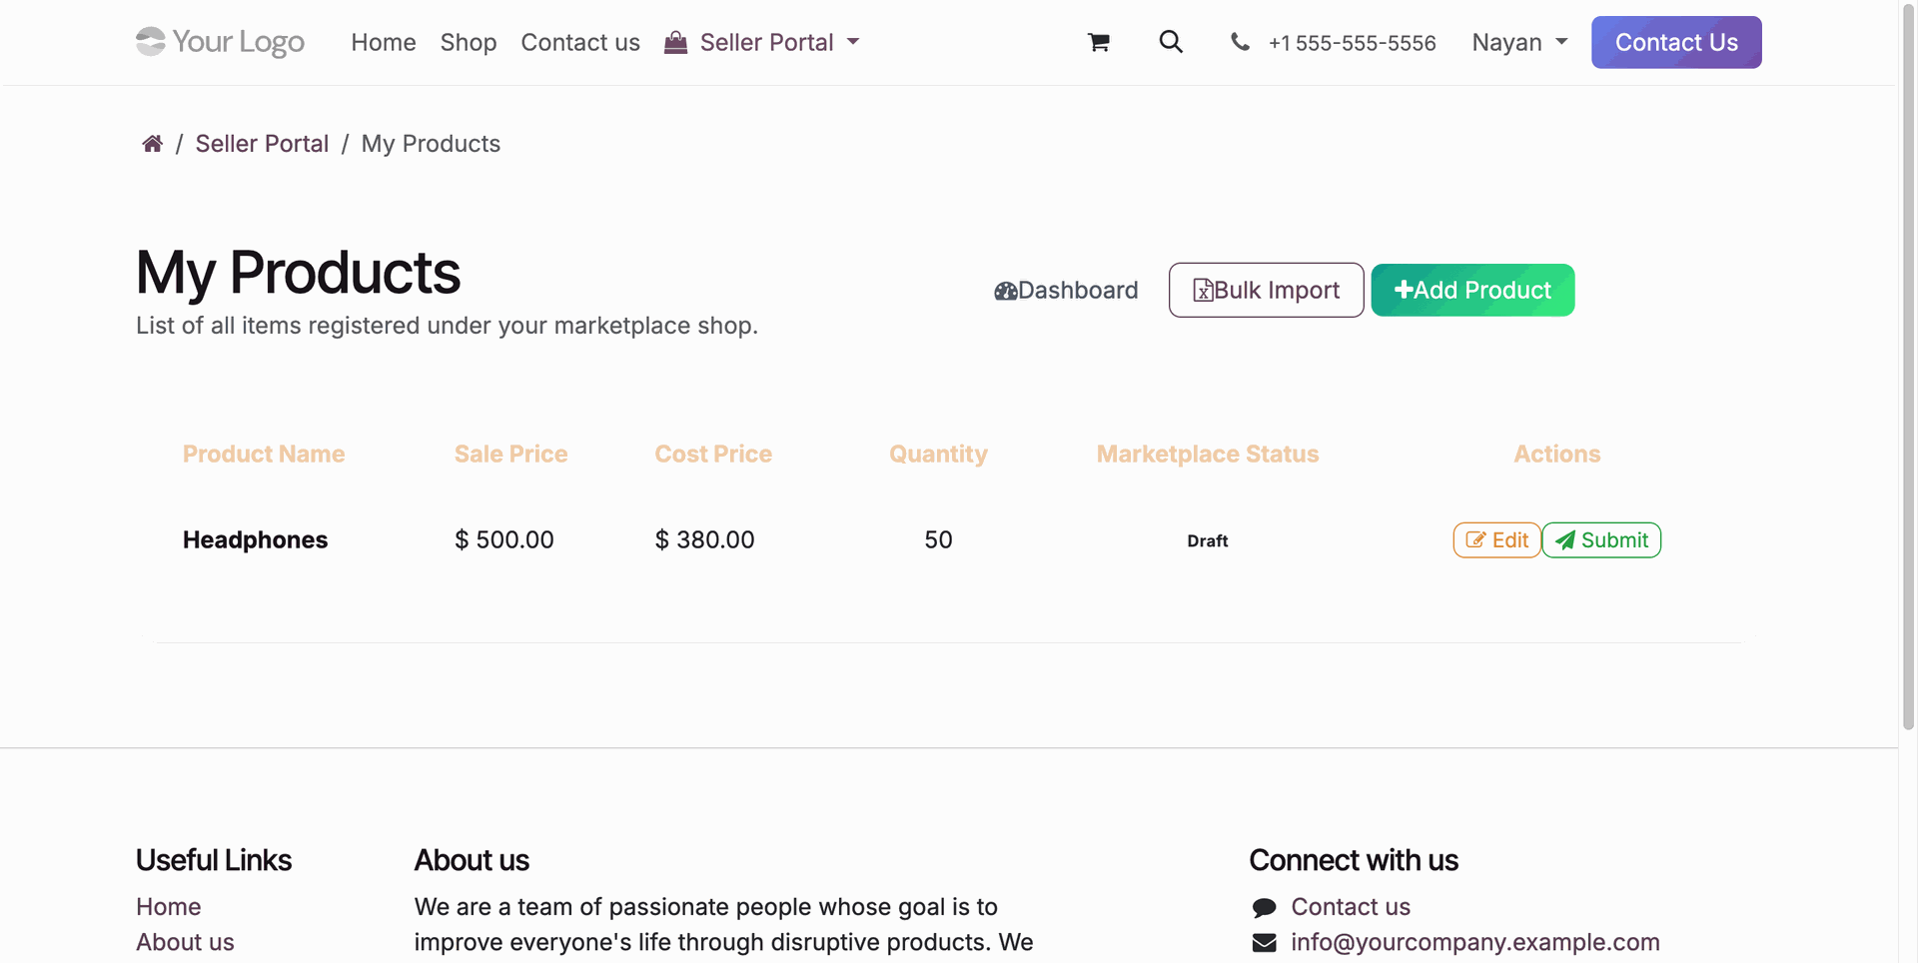Click the purple Contact Us button
The image size is (1918, 963).
pyautogui.click(x=1676, y=42)
